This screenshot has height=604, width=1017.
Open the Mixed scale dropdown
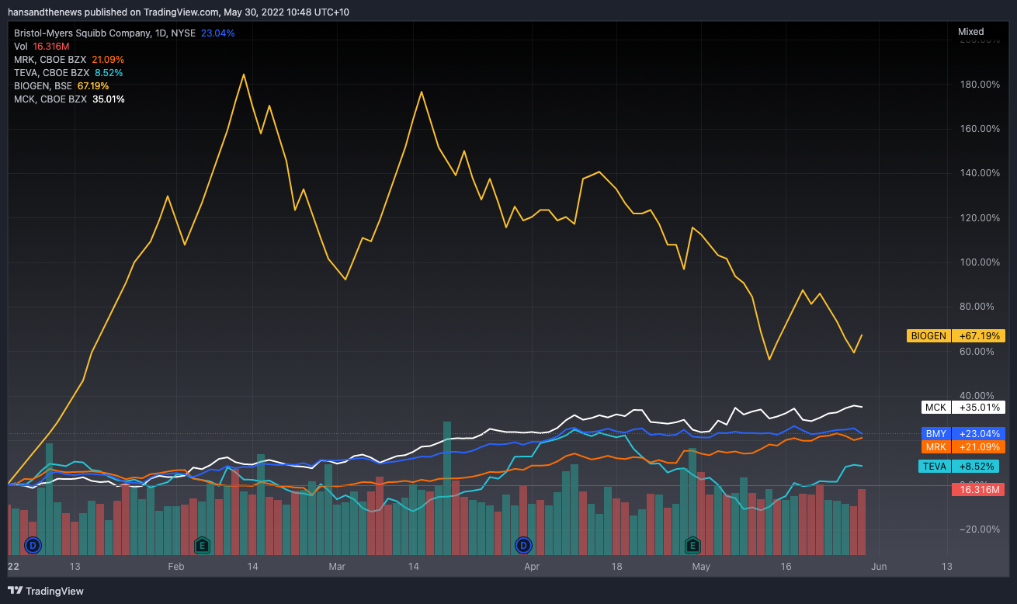click(970, 32)
